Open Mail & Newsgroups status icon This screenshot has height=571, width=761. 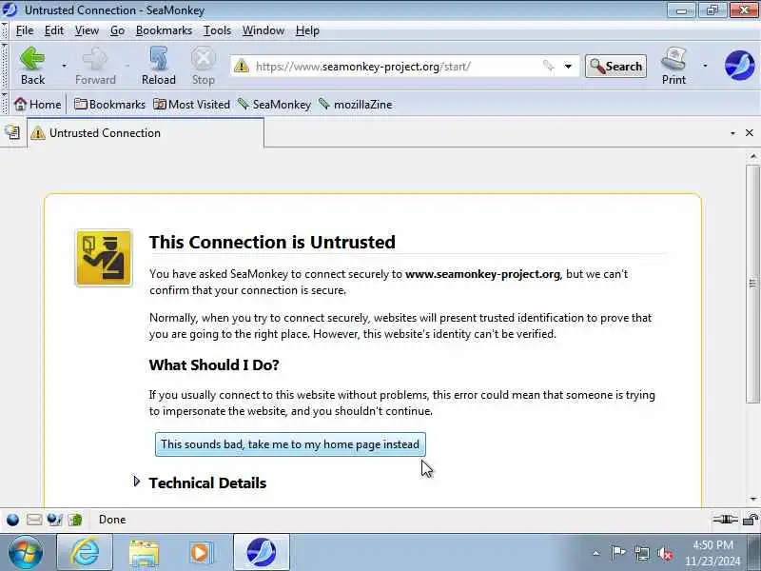(x=34, y=520)
